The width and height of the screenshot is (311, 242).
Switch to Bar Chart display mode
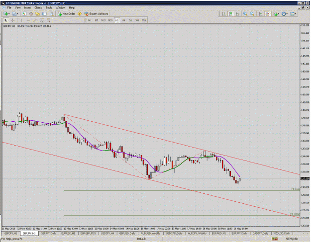point(224,13)
